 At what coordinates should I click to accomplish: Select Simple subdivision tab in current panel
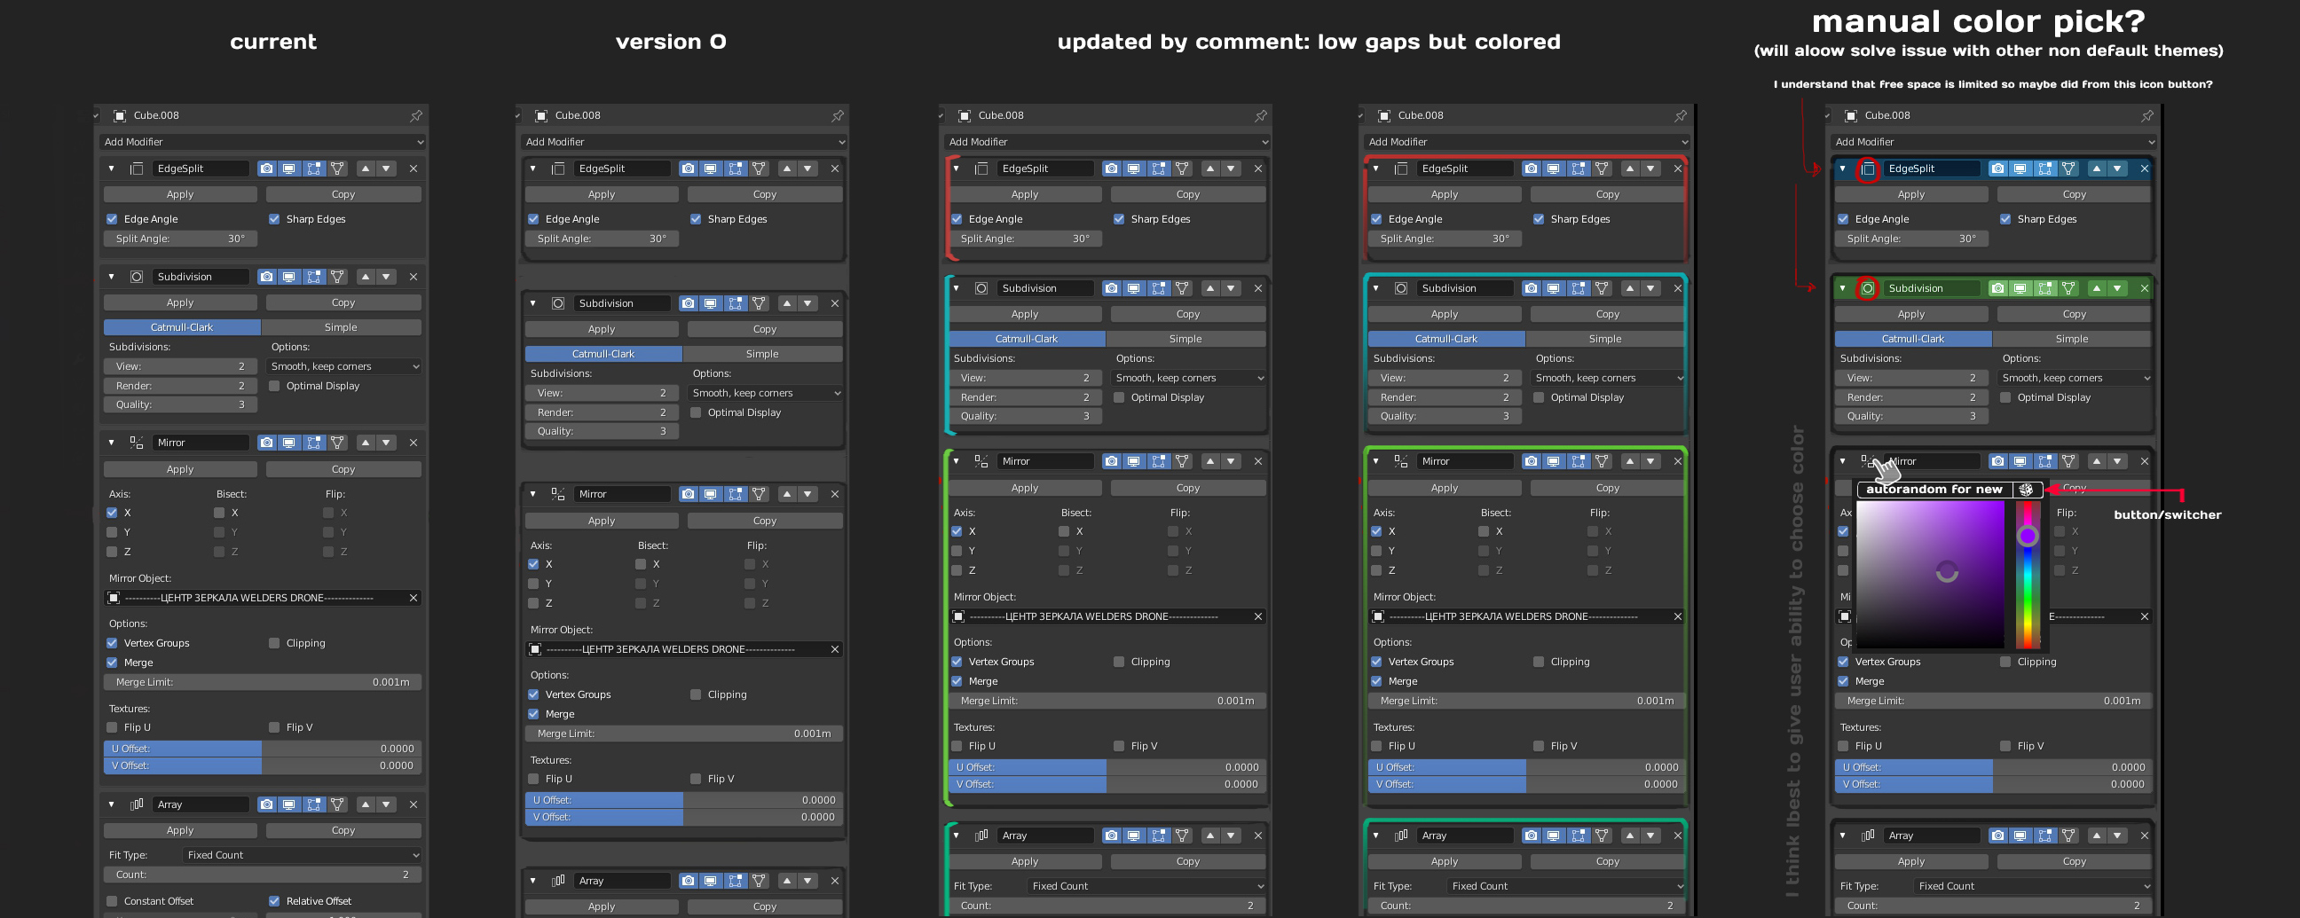coord(341,327)
